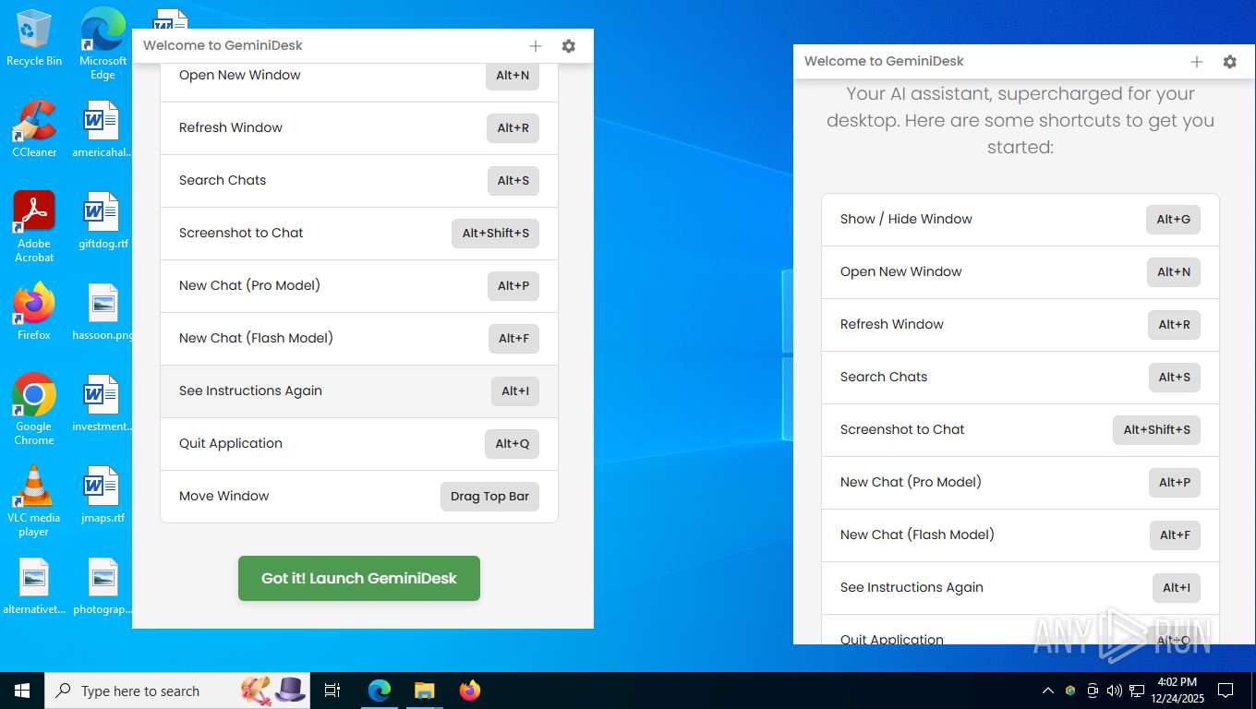Image resolution: width=1256 pixels, height=709 pixels.
Task: Click New Chat (Flash Model) in right window
Action: pyautogui.click(x=1020, y=535)
